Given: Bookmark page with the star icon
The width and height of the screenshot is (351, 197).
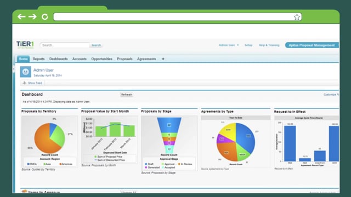Looking at the screenshot, I should point(297,17).
